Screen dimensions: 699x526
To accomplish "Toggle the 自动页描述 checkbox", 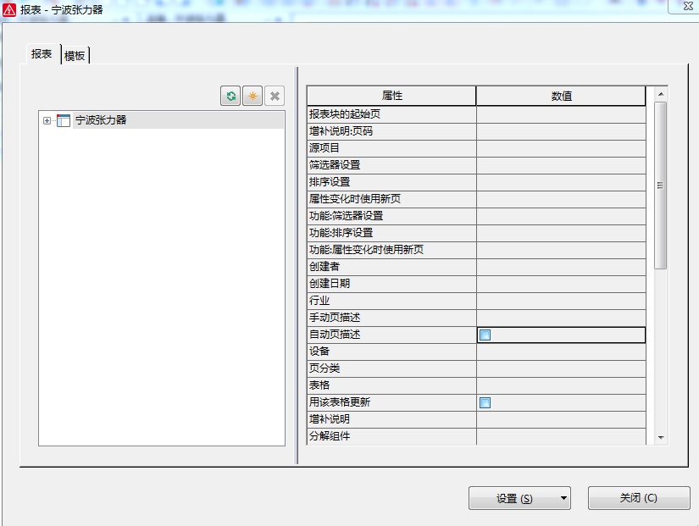I will 485,335.
